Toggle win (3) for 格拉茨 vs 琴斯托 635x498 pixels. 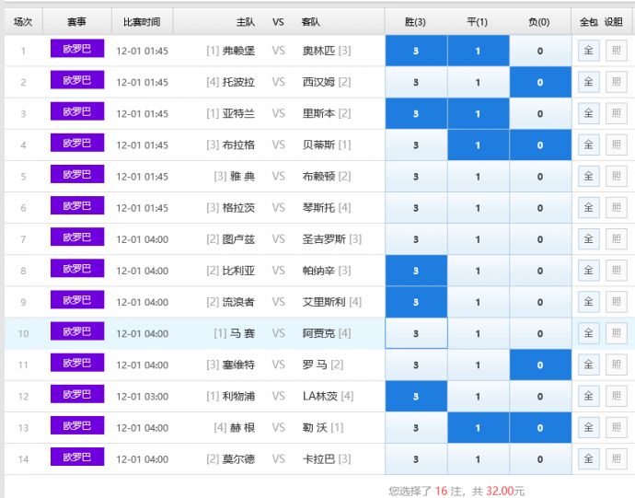pos(416,208)
